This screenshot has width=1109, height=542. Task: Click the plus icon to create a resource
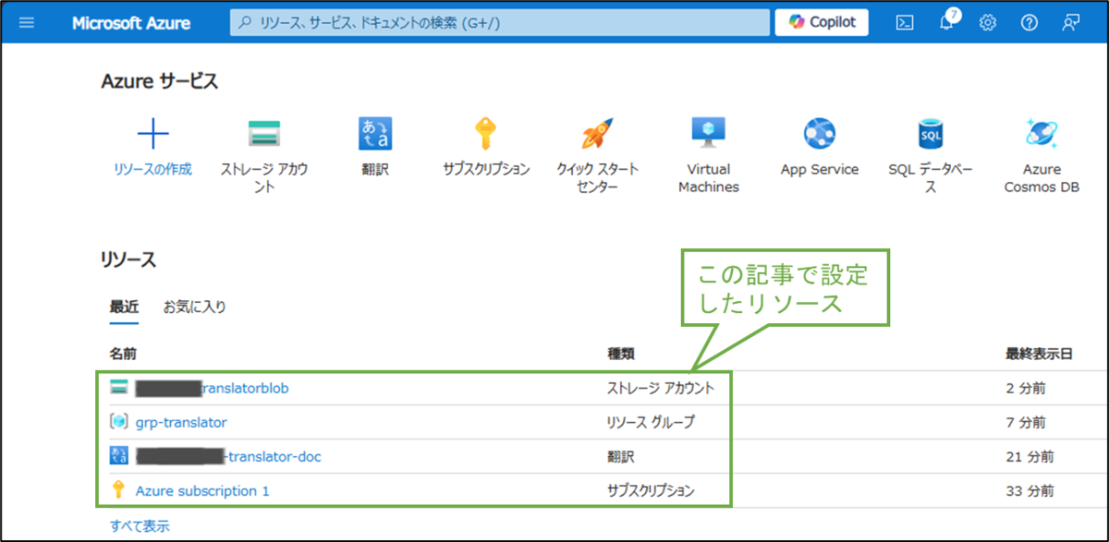point(153,134)
